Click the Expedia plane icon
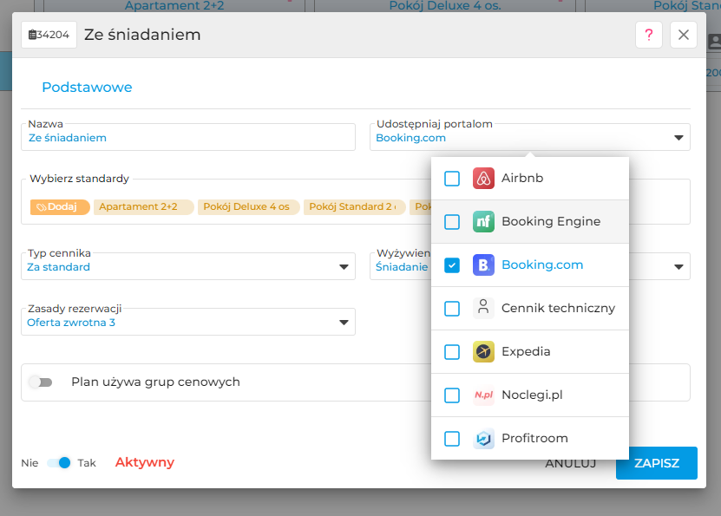Screen dimensions: 721x516 483,351
